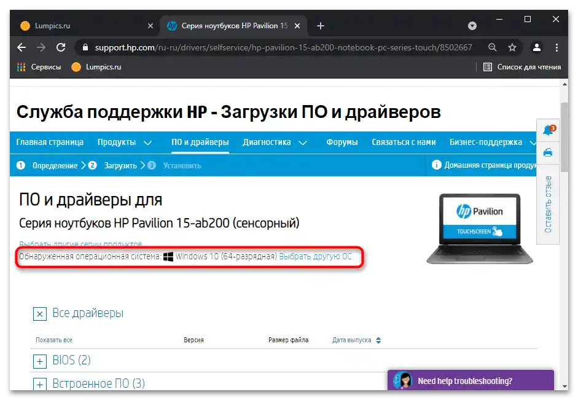This screenshot has width=578, height=400.
Task: Open the Оставить отзыв feedback side tab
Action: [548, 204]
